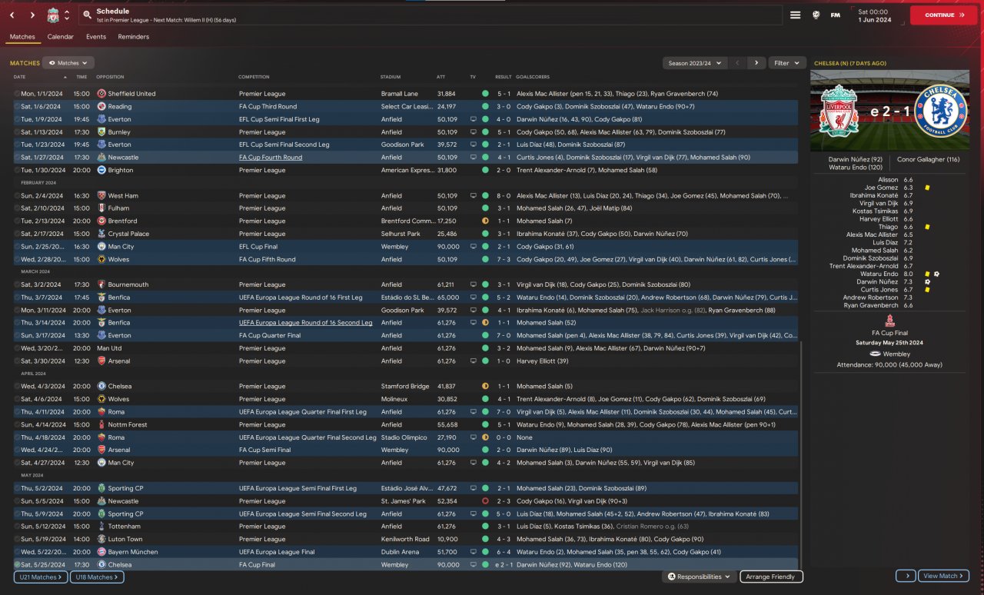
Task: Toggle the selection circle for Luton Town match
Action: (x=17, y=540)
